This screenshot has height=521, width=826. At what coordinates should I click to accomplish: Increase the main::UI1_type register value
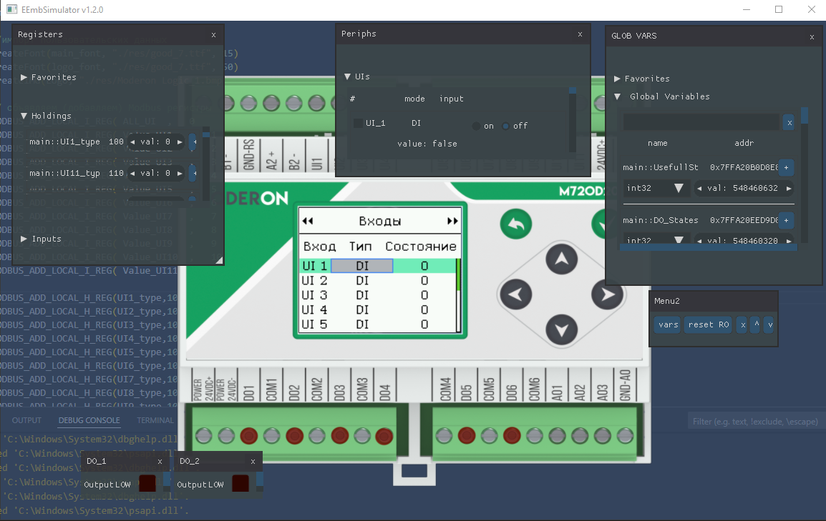coord(180,142)
